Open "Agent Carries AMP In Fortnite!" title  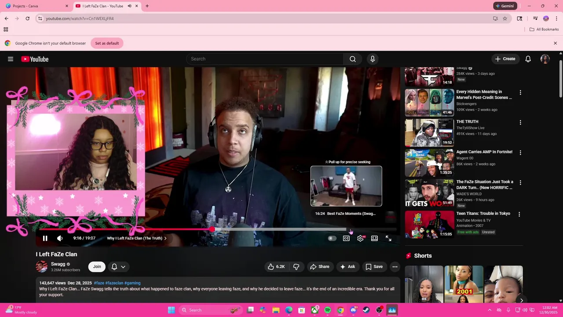484,152
